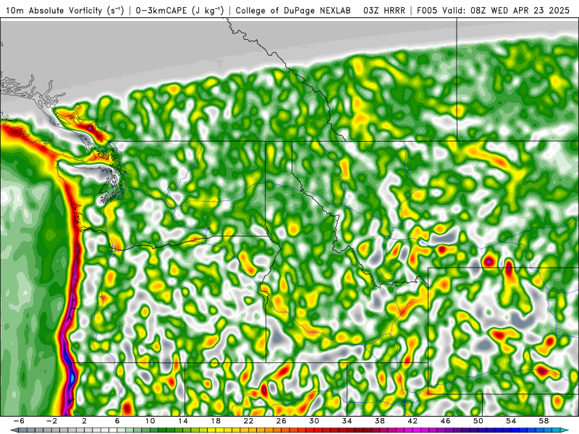Click the colorbar label "-6"

19,420
